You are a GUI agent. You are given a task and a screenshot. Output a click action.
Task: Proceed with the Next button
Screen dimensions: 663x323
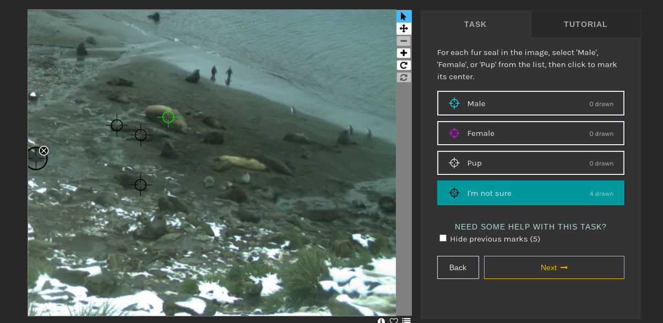(554, 267)
